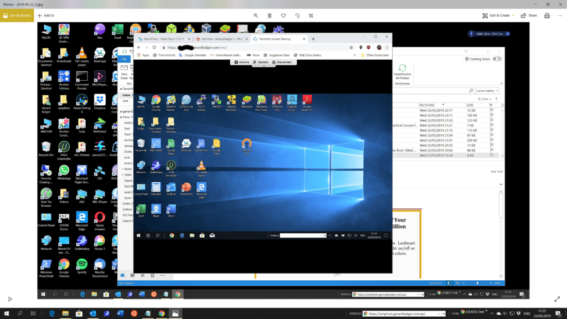Rotate the photo with the rotate icon
Viewport: 567px width, 319px height.
pyautogui.click(x=297, y=16)
